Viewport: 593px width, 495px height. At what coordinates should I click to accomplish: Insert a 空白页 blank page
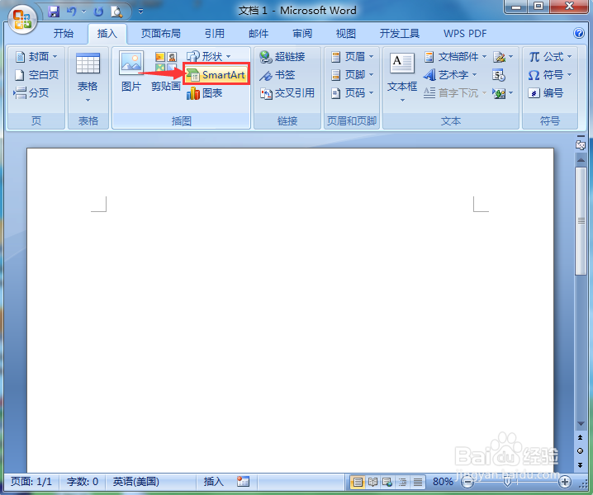pos(36,75)
